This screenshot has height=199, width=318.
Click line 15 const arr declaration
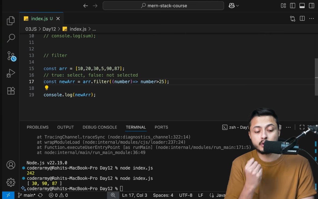[x=84, y=69]
